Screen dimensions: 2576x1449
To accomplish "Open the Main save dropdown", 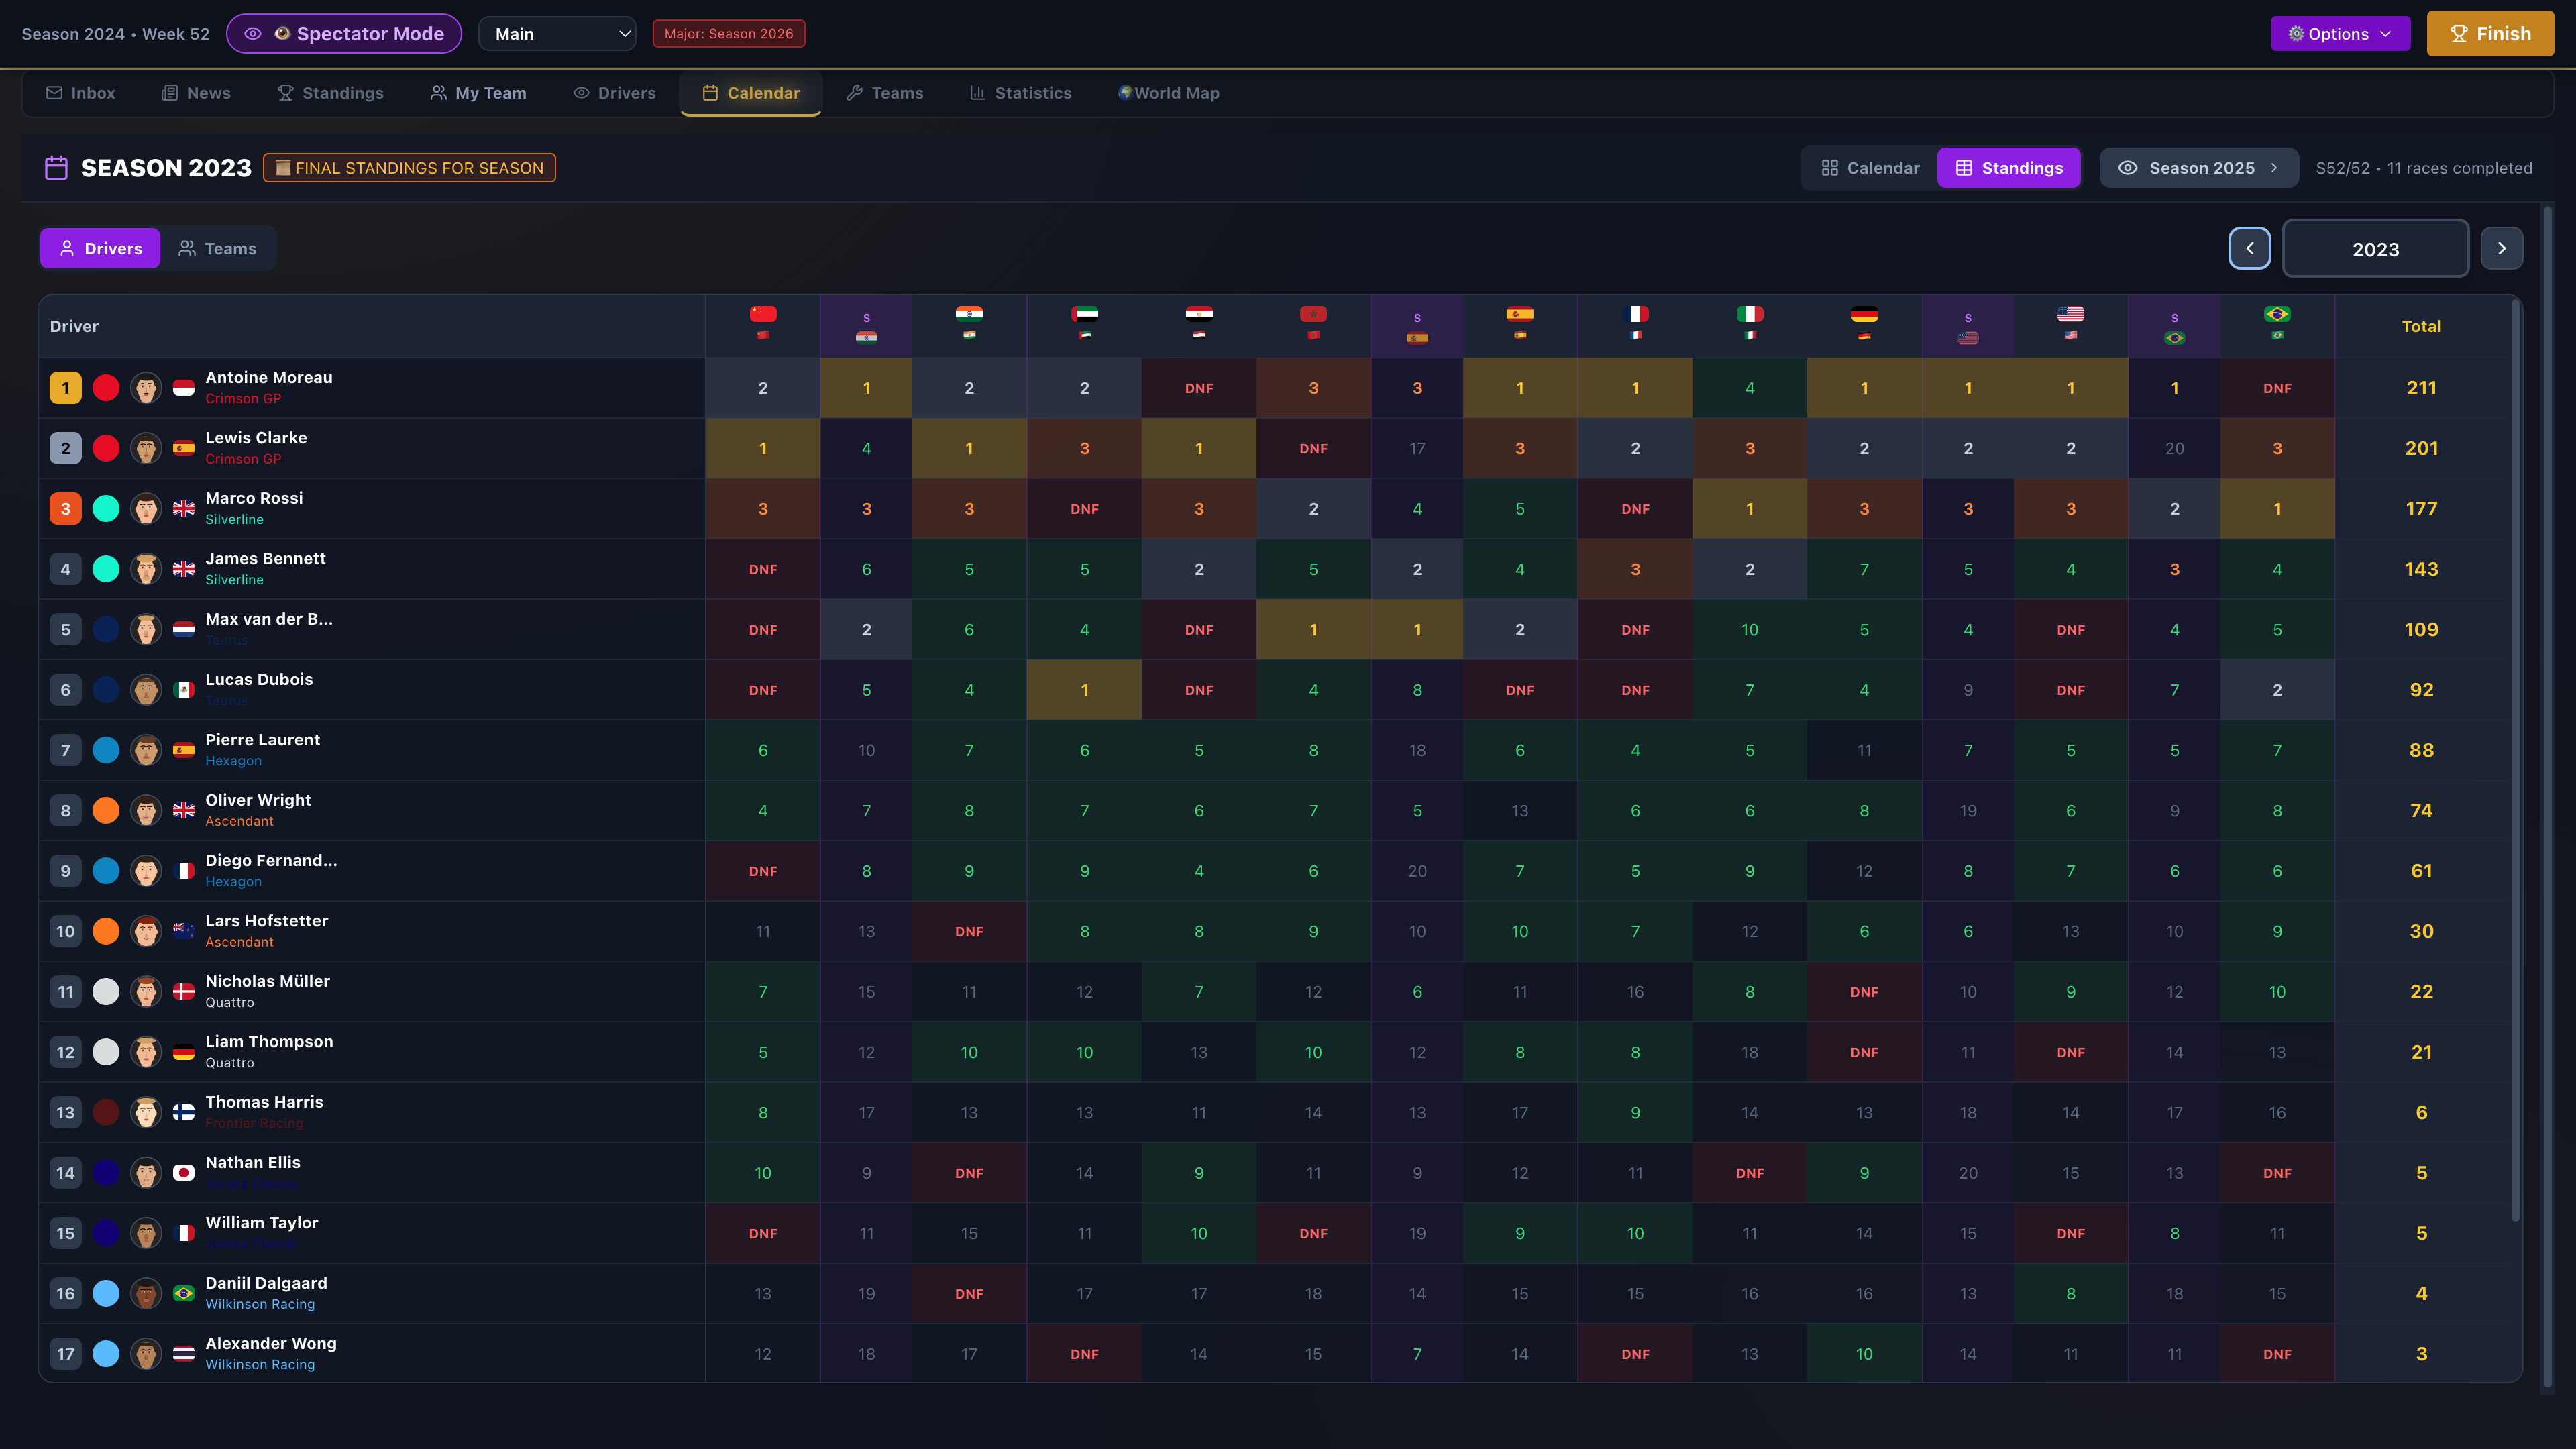I will click(558, 34).
